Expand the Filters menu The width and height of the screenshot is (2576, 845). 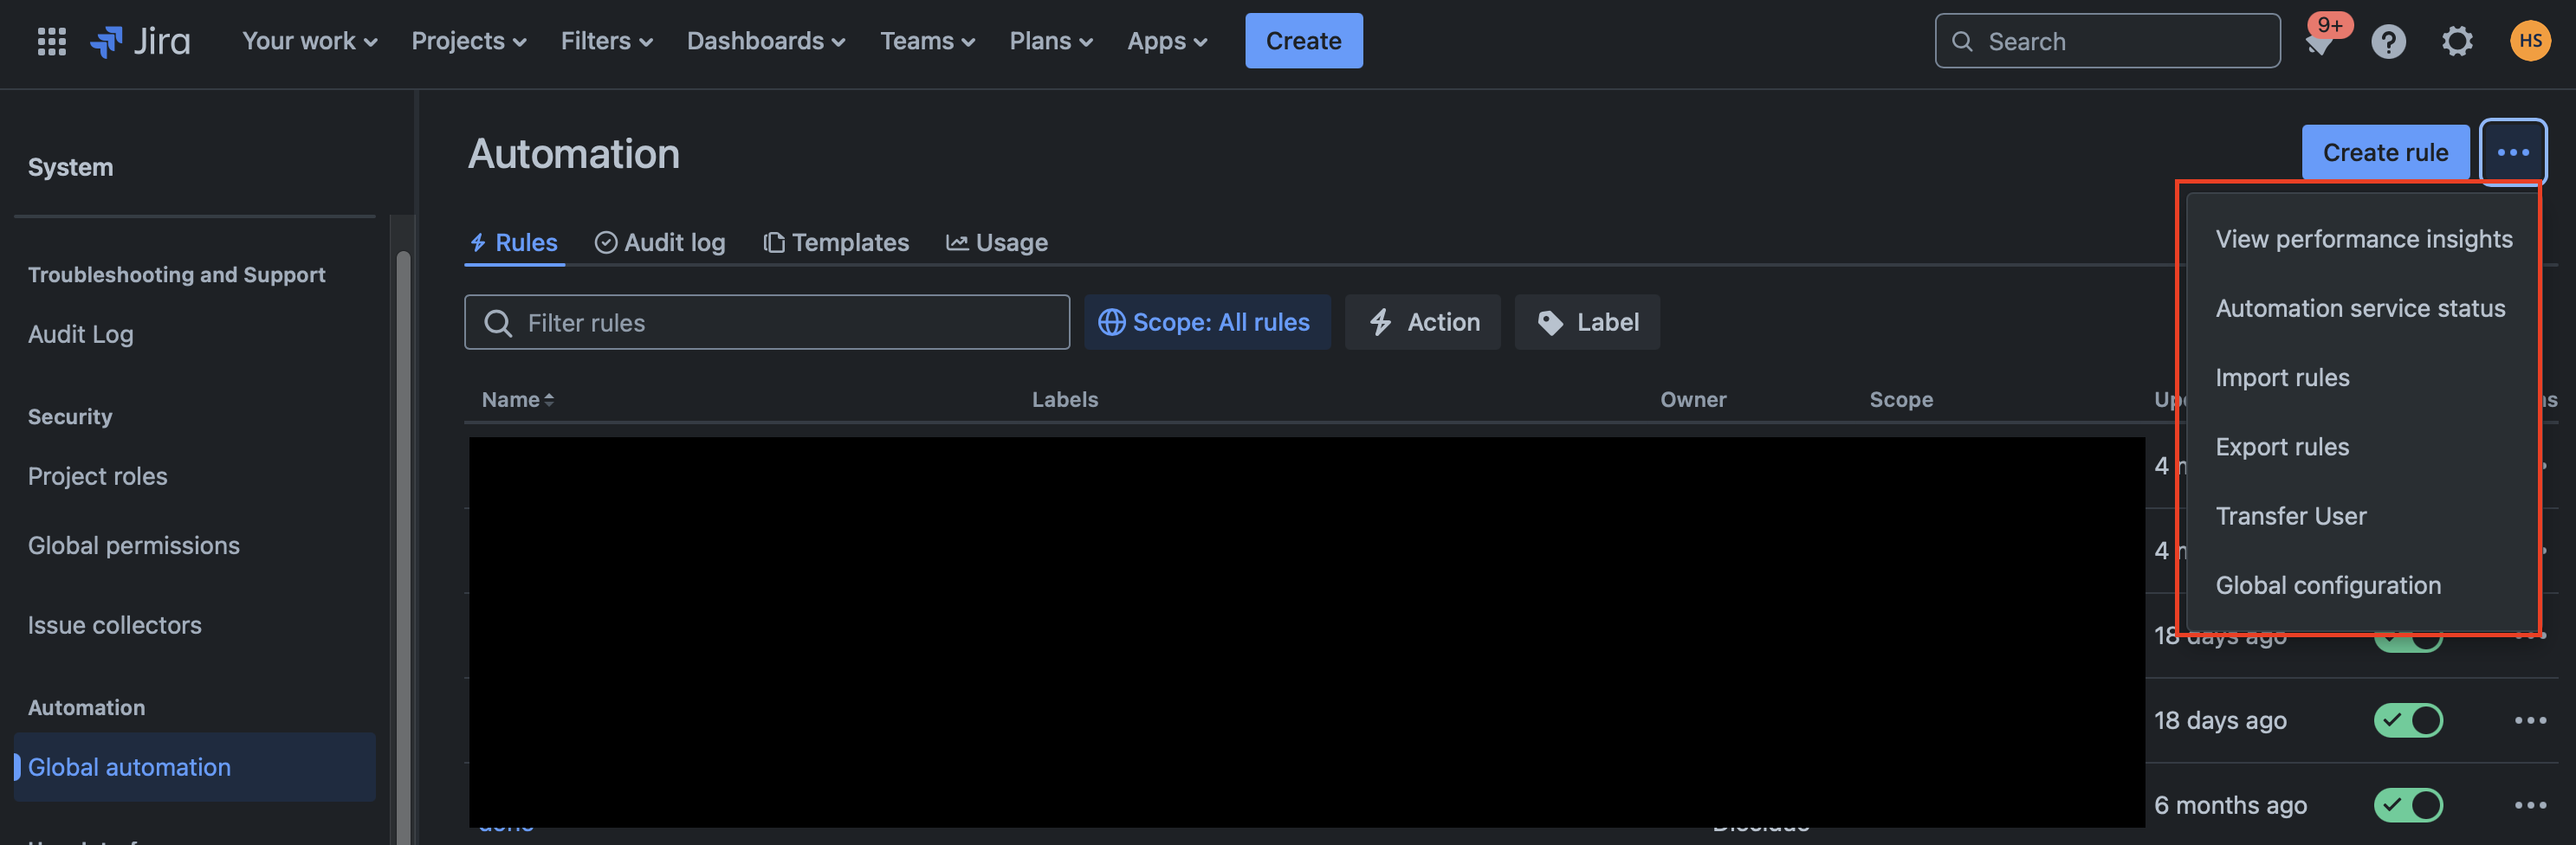[x=606, y=41]
